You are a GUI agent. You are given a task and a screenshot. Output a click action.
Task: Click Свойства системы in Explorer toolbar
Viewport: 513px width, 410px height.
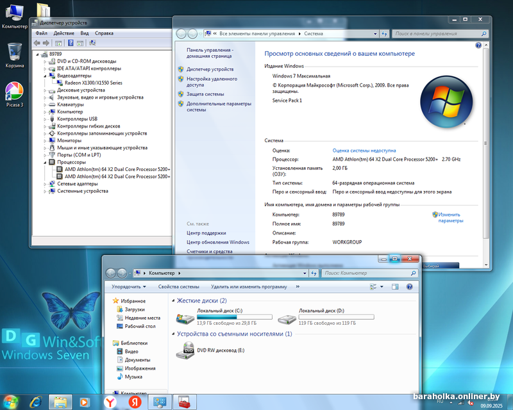178,287
